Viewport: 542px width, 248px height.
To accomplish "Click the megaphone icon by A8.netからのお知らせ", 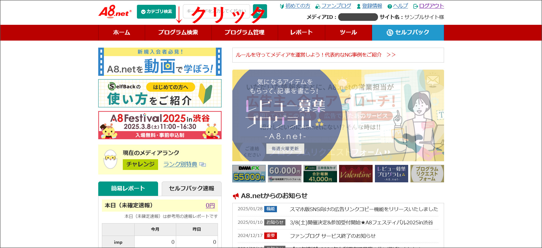I will click(236, 196).
